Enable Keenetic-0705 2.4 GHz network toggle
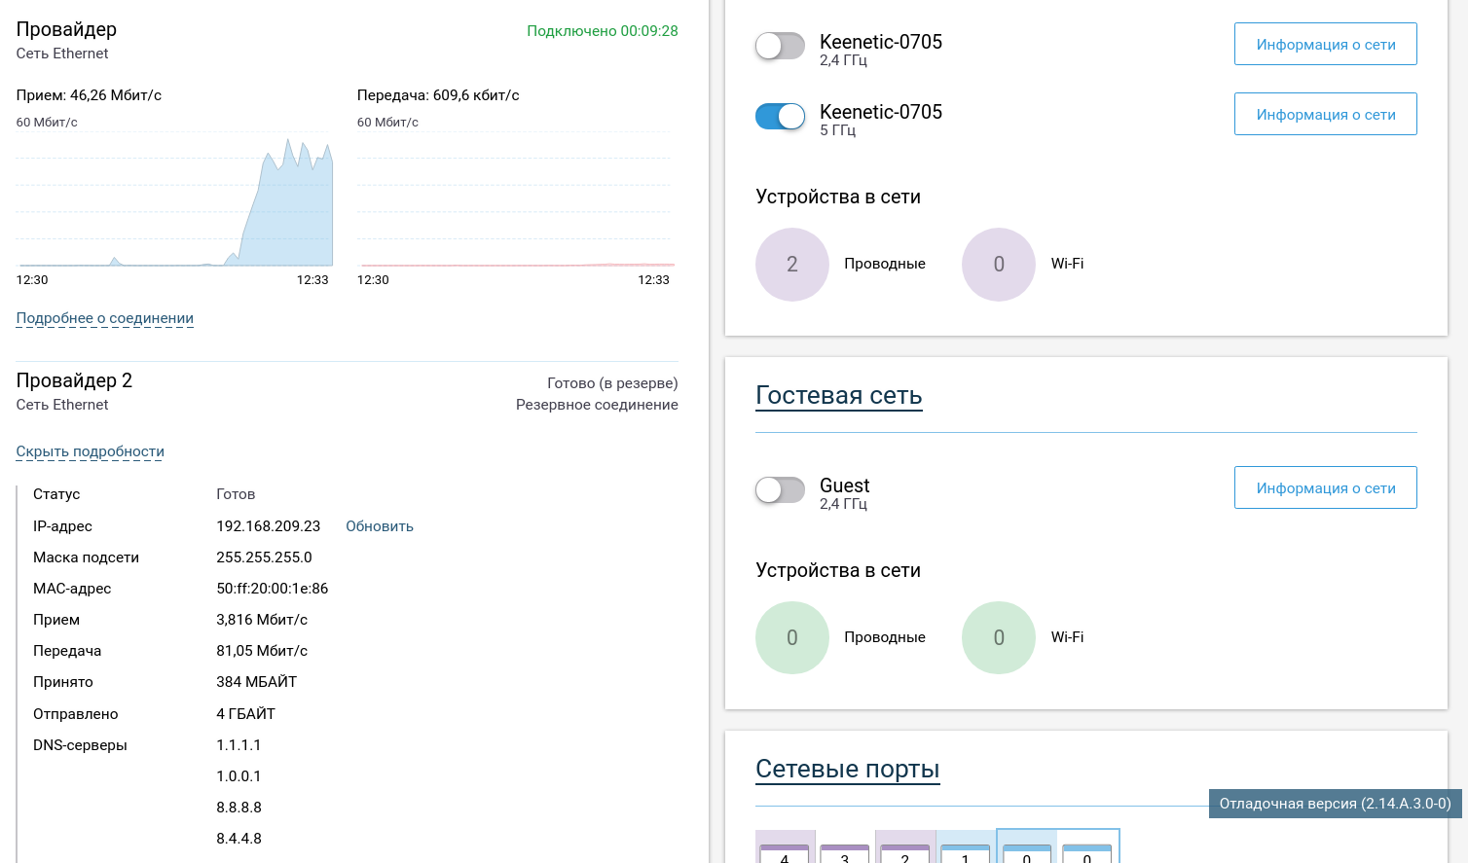 click(780, 46)
